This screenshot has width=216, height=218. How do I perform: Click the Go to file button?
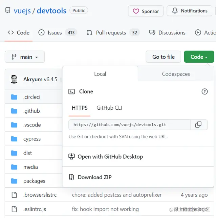tap(163, 57)
